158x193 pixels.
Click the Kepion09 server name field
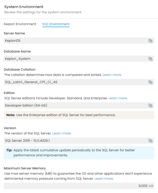click(x=79, y=41)
